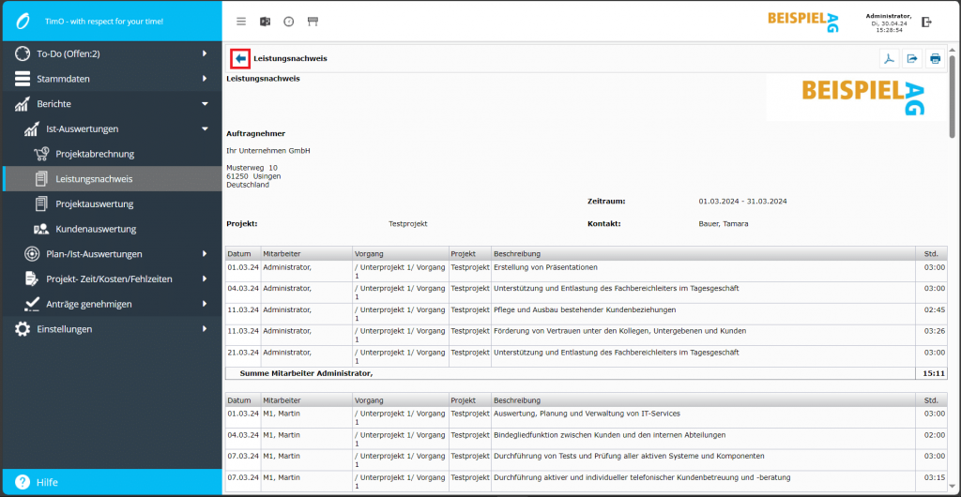Open Projektabrechnung in the sidebar
Screen dimensions: 961x497
point(95,154)
